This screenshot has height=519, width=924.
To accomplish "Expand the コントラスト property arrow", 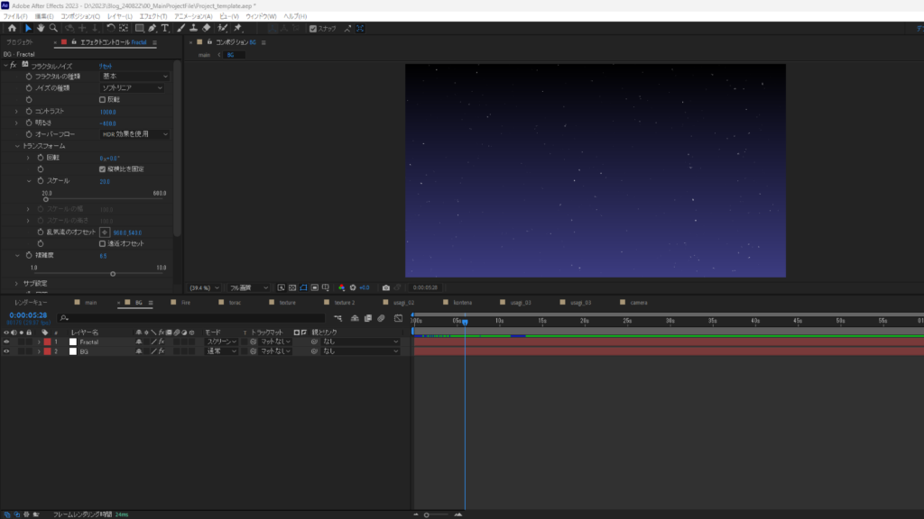I will click(x=16, y=111).
